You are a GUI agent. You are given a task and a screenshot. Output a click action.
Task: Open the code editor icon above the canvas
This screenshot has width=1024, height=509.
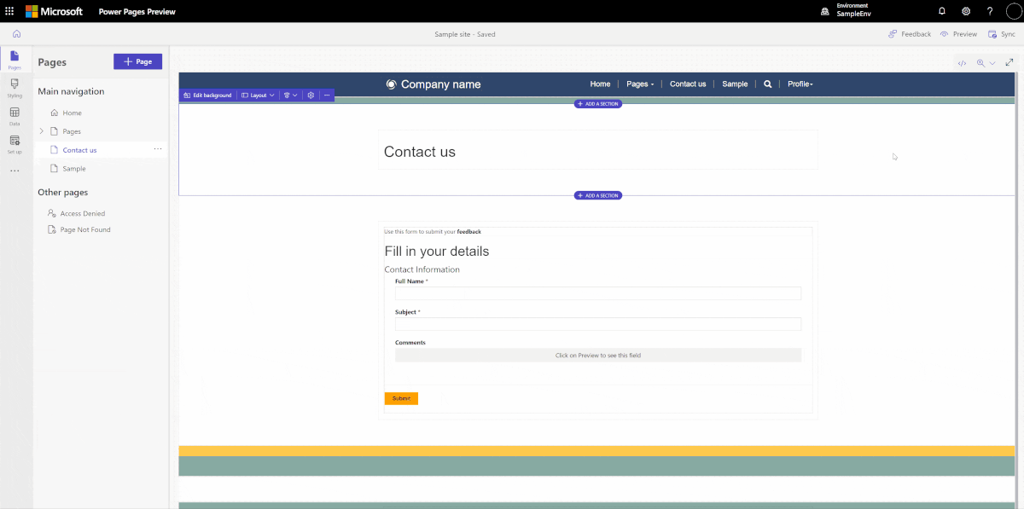962,62
